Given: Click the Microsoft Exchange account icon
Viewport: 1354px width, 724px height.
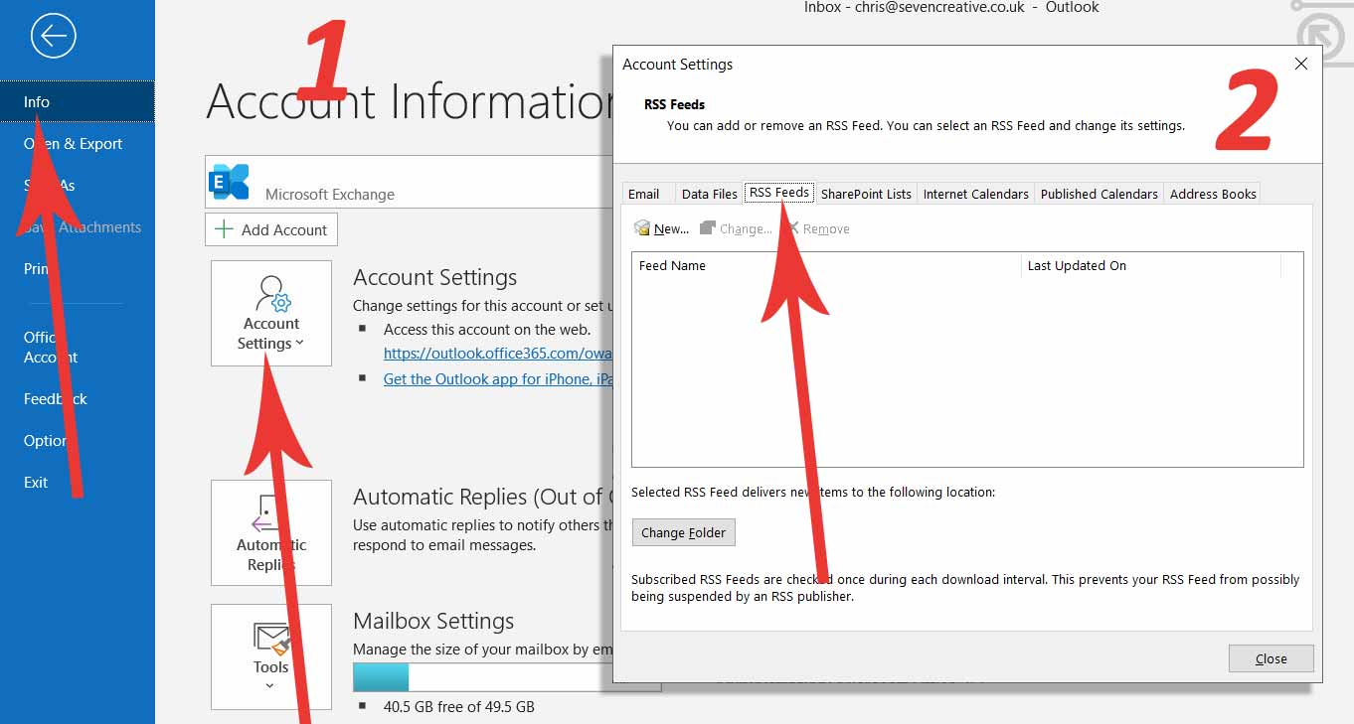Looking at the screenshot, I should (x=229, y=182).
